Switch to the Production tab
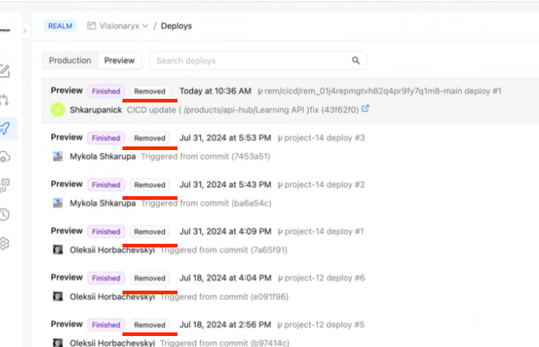 (x=70, y=61)
